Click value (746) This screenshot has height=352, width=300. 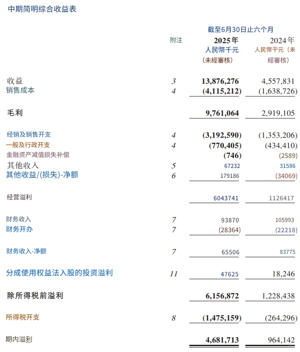coord(232,155)
